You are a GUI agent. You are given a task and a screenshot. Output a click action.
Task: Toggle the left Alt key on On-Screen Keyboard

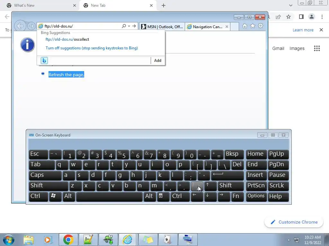coord(69,197)
